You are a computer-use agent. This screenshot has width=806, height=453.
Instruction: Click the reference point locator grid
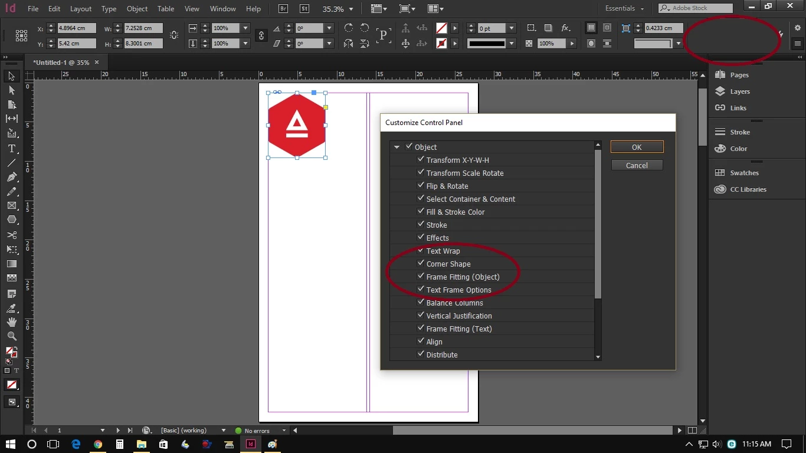point(21,35)
